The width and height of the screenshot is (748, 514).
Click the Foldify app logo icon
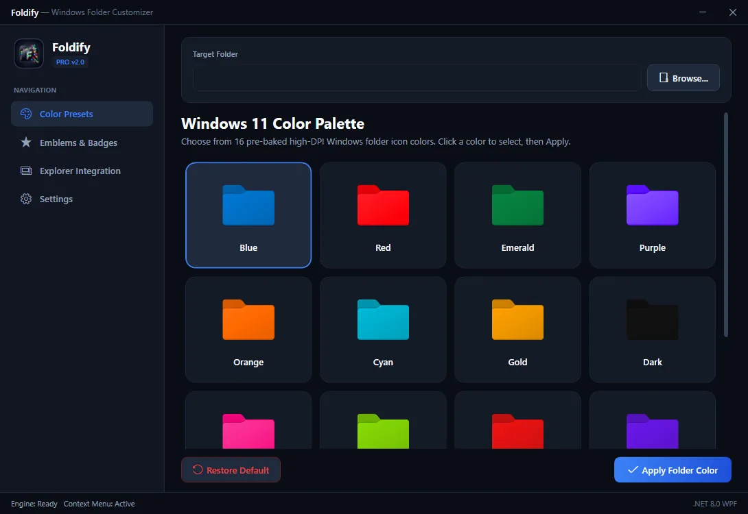coord(29,53)
